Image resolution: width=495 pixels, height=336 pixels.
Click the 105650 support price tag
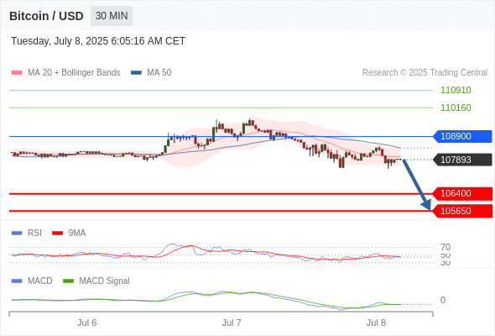click(462, 211)
